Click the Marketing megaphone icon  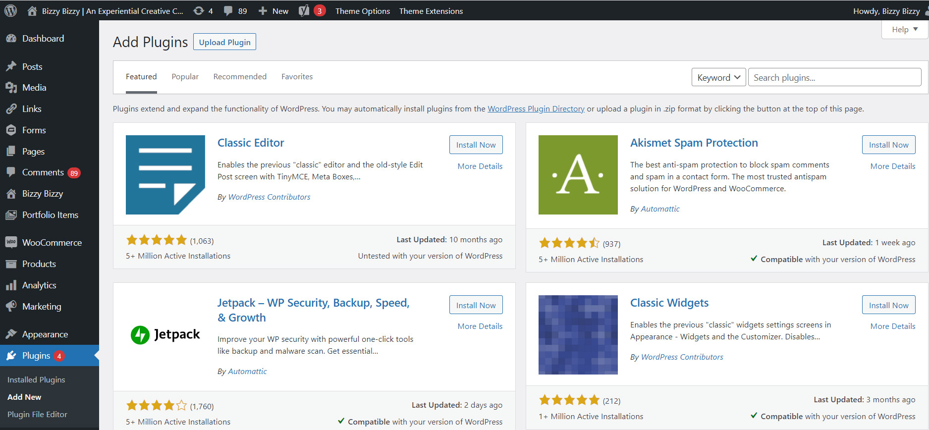[11, 307]
